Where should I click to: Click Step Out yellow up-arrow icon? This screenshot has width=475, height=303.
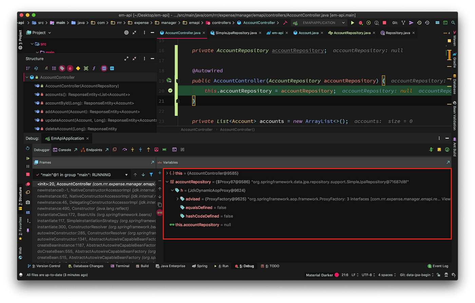(148, 149)
